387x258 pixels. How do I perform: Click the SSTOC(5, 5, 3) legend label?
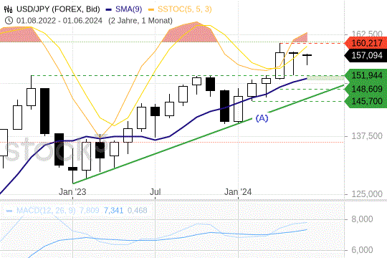(185, 9)
